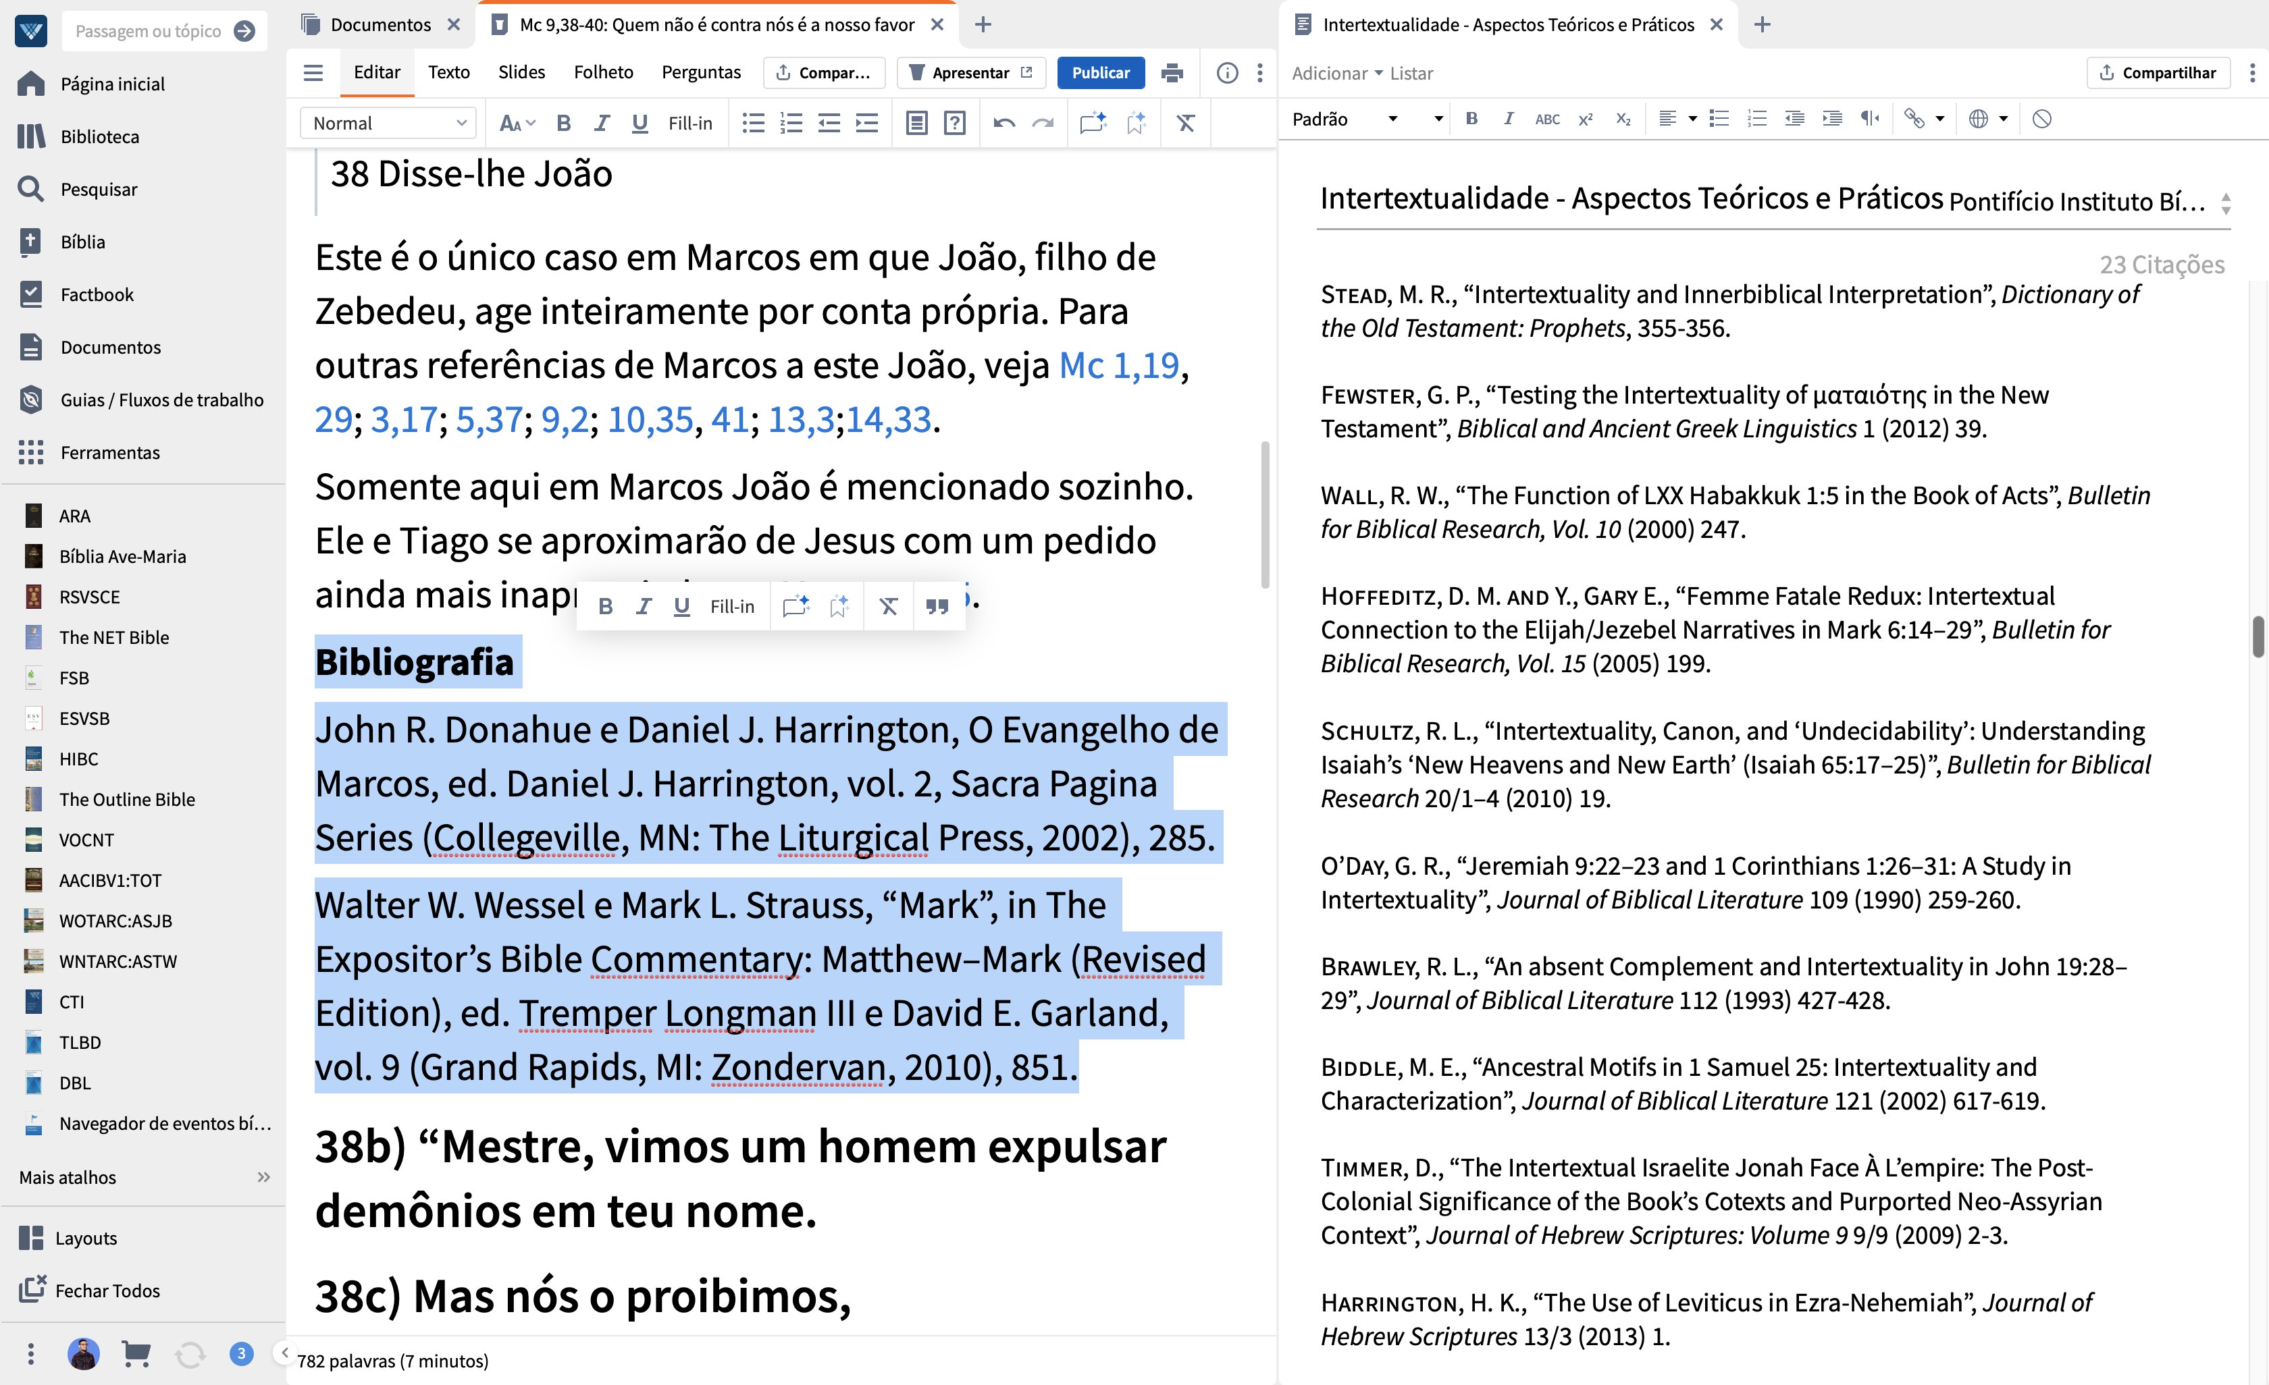Image resolution: width=2269 pixels, height=1385 pixels.
Task: Toggle italic in bibliography panel toolbar
Action: click(x=1509, y=119)
